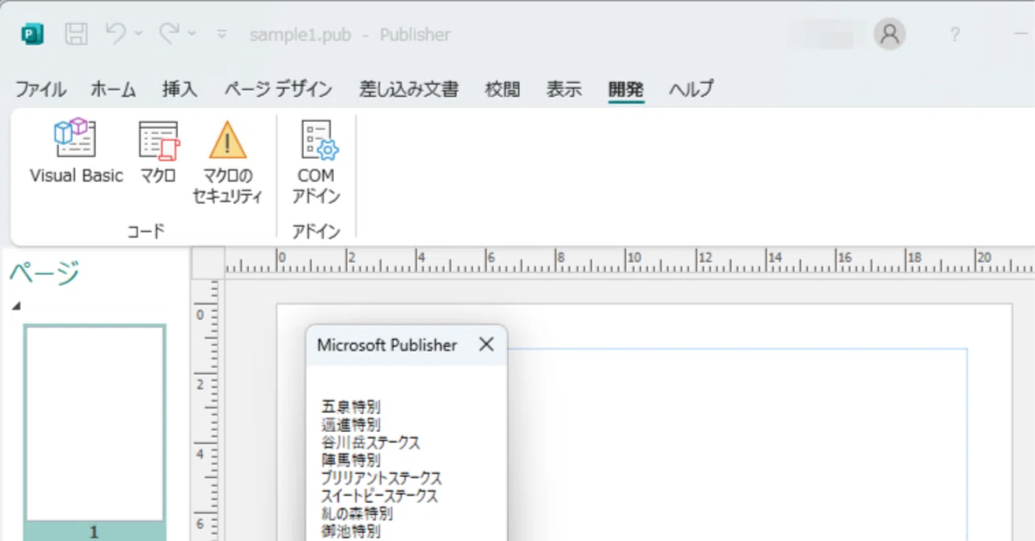Click the horizontal ruler above the page
Screen dimensions: 1035x541
click(629, 262)
